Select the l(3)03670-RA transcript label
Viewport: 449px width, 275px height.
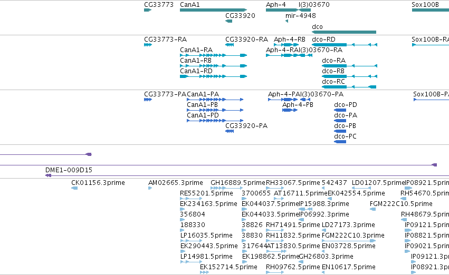pos(320,50)
